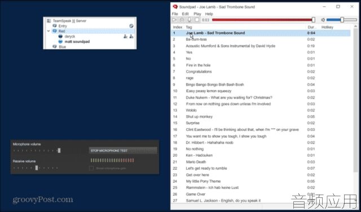
Task: Click the Soundpad play button in toolbar
Action: [174, 20]
